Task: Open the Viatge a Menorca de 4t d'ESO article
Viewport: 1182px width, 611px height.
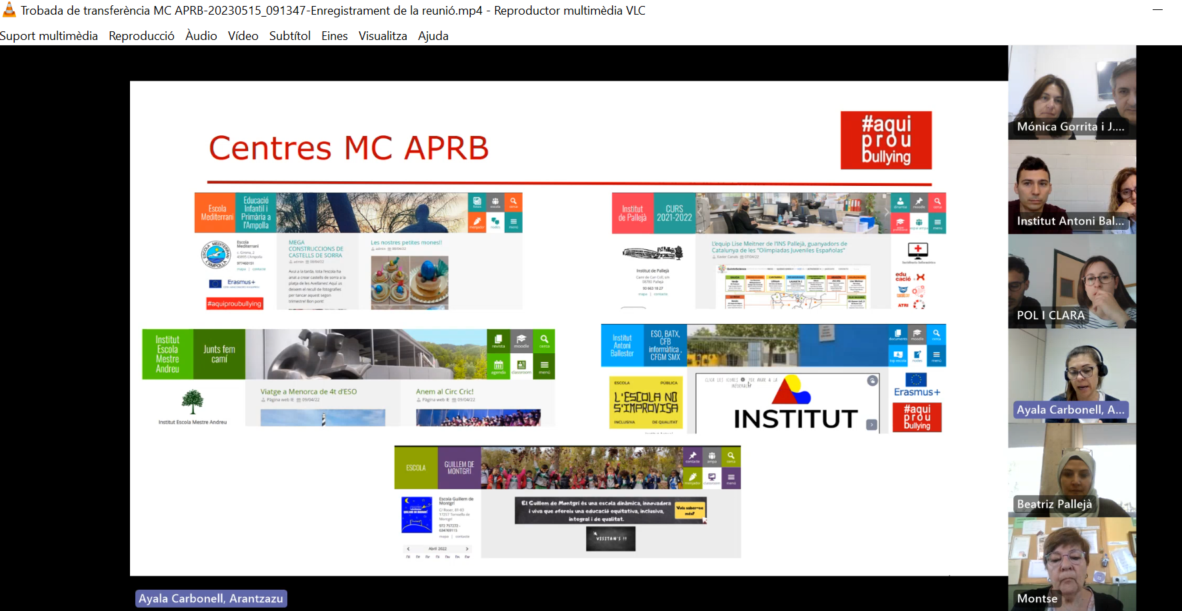Action: click(x=308, y=392)
